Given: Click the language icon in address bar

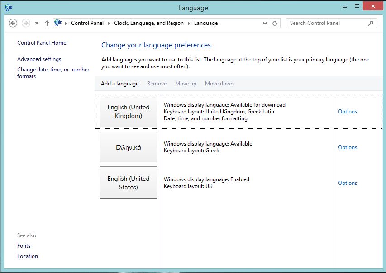Looking at the screenshot, I should click(x=58, y=23).
